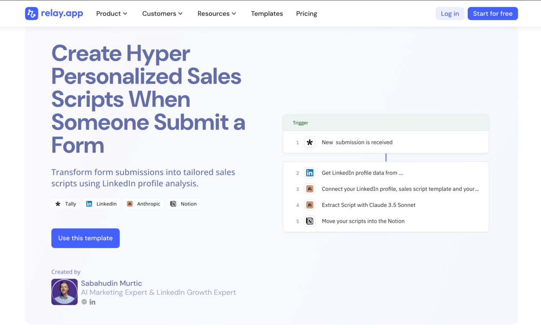Click Sabahudin Murtic's avatar photo
Screen dimensions: 541x328
64,292
